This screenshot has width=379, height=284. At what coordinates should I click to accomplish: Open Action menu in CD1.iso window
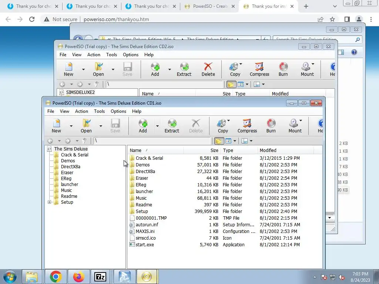(81, 111)
